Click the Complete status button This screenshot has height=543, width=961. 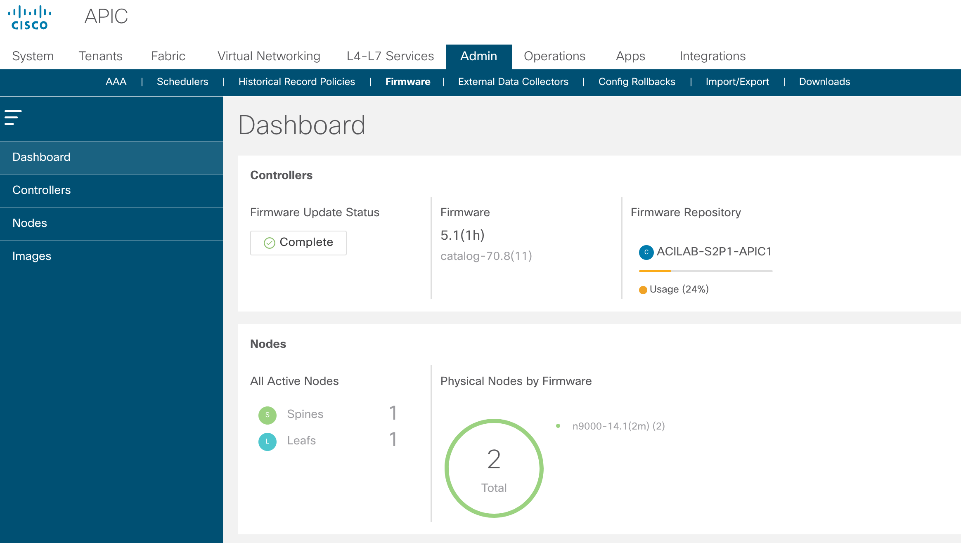tap(298, 243)
